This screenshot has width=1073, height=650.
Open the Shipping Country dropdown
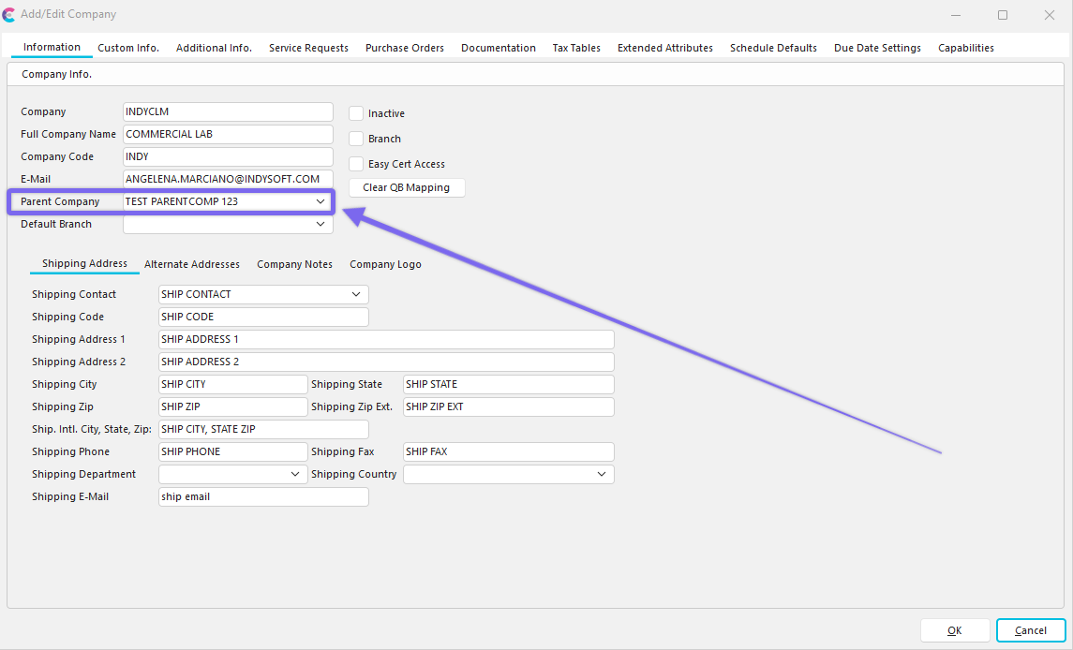[x=602, y=475]
